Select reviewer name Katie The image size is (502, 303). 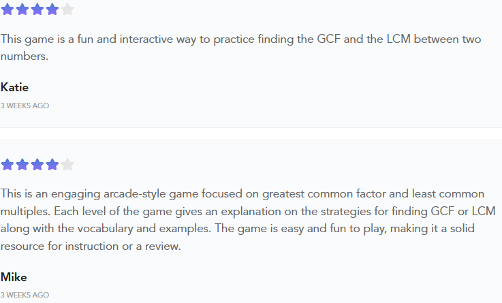14,87
